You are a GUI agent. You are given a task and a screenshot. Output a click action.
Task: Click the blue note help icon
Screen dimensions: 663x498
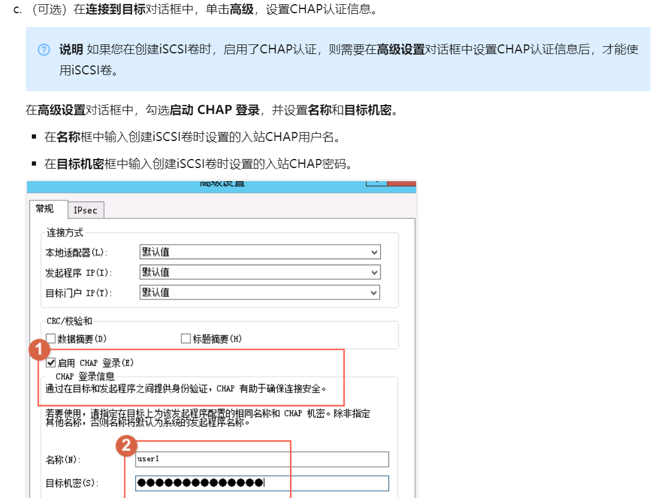pos(44,50)
